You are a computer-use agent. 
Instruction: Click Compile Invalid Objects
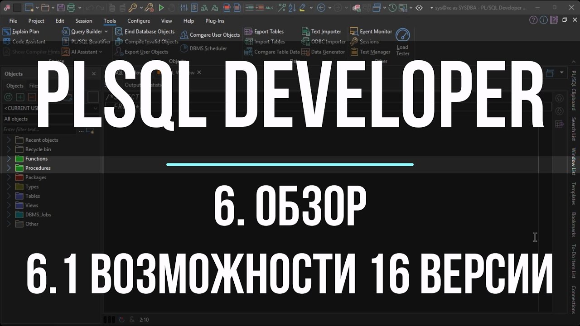pos(146,42)
